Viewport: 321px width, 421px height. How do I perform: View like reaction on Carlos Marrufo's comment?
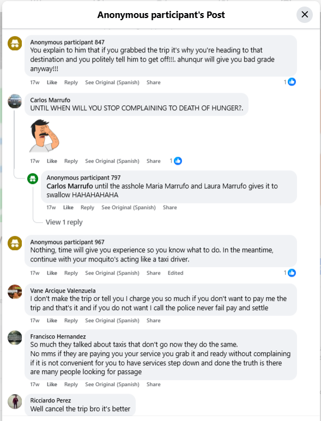tap(176, 161)
